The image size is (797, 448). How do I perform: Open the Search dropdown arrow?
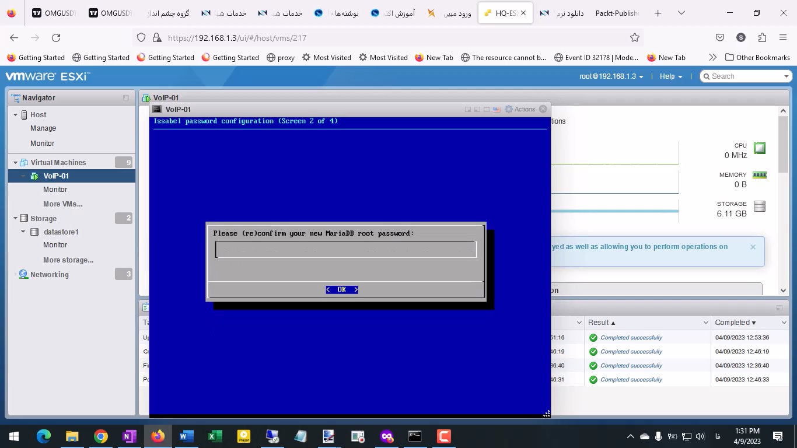click(786, 76)
